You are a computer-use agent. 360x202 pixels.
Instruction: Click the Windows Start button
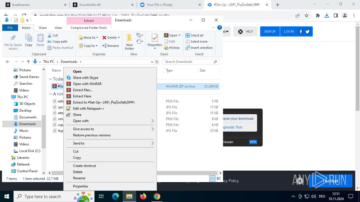[6, 196]
